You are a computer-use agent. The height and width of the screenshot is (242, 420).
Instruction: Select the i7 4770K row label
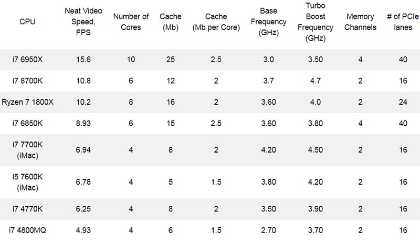pyautogui.click(x=27, y=209)
